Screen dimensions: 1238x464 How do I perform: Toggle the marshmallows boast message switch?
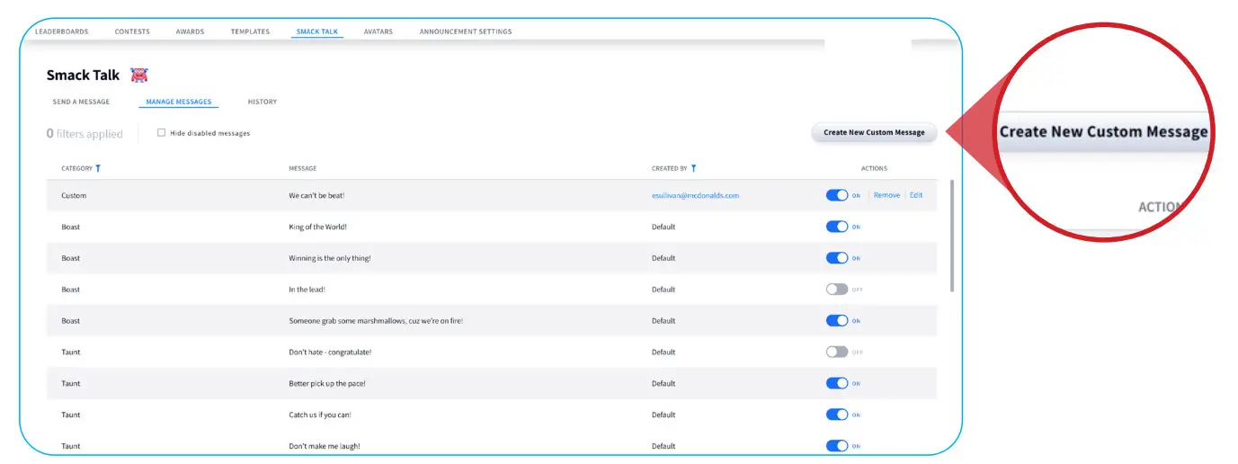pos(837,320)
